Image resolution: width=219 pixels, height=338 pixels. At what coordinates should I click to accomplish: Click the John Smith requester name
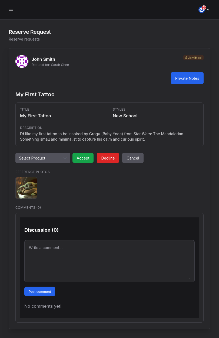pos(43,59)
